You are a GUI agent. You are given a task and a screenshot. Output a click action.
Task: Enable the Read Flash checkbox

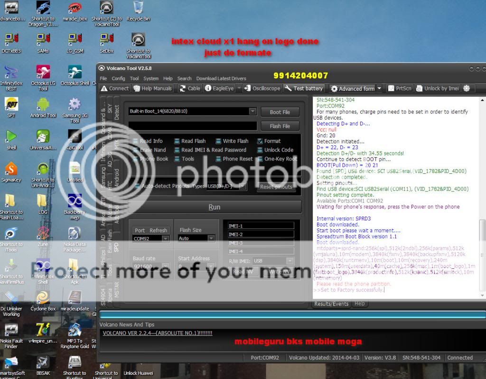pyautogui.click(x=177, y=141)
